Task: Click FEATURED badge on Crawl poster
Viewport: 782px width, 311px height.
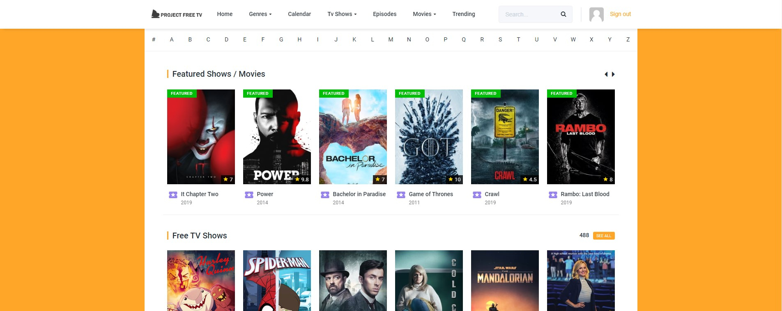Action: point(485,94)
